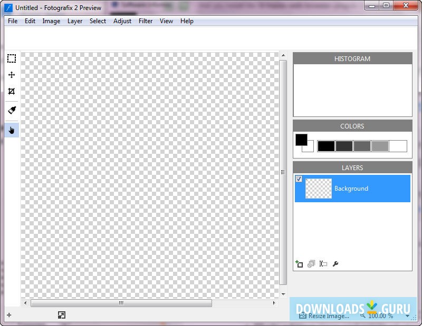
Task: Click the vertical scrollbar thumb
Action: pos(283,172)
